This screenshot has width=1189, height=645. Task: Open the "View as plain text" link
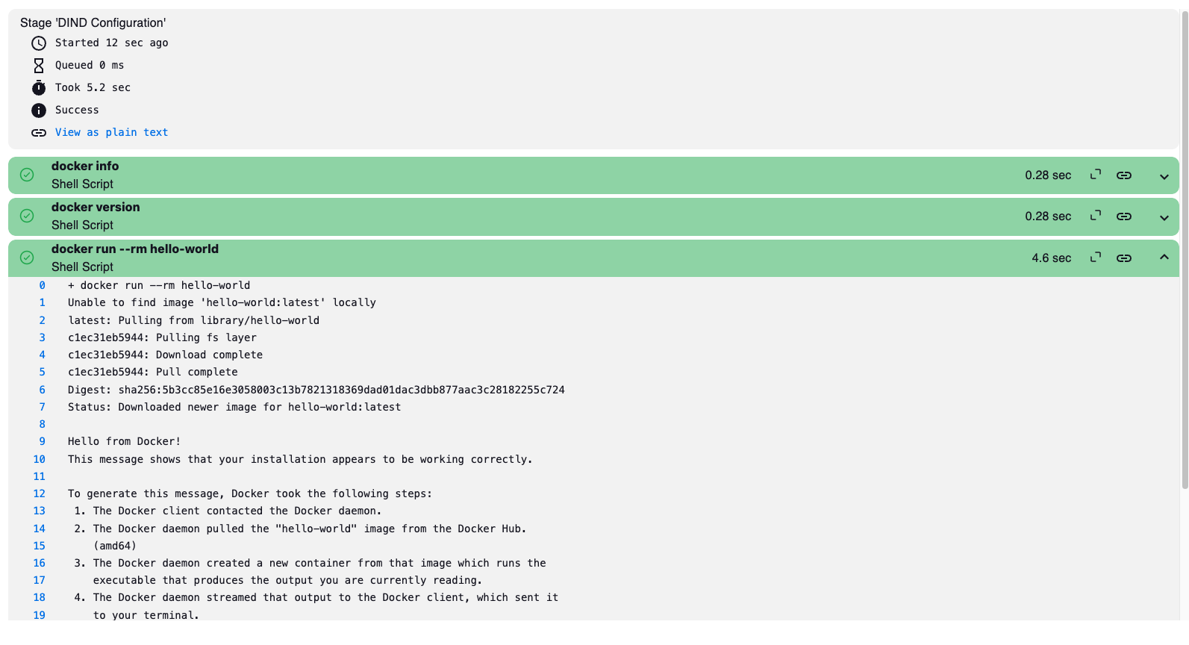111,132
